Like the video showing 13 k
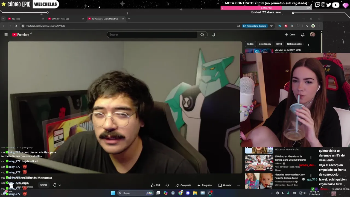 156,185
